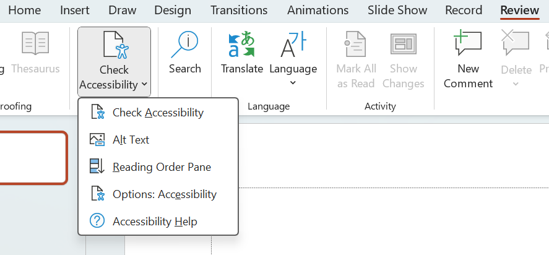
Task: Click the Accessibility Help question mark icon
Action: click(x=97, y=222)
